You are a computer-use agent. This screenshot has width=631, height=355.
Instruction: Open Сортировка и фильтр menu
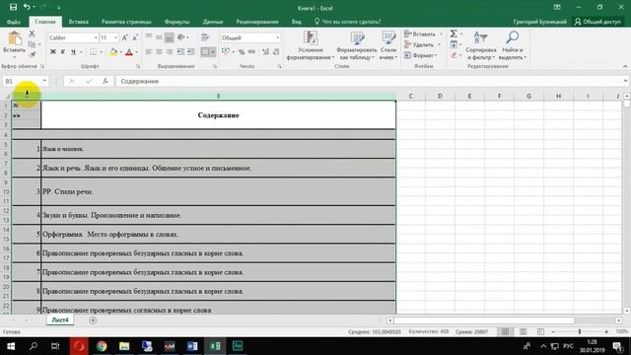[481, 45]
